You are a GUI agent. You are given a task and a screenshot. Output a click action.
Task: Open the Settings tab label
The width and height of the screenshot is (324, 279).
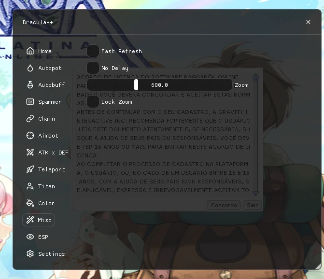(x=52, y=254)
